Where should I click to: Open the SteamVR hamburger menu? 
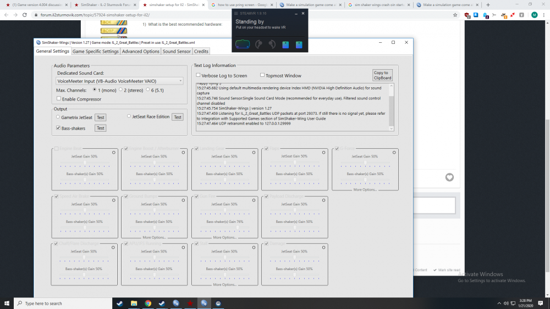point(236,13)
